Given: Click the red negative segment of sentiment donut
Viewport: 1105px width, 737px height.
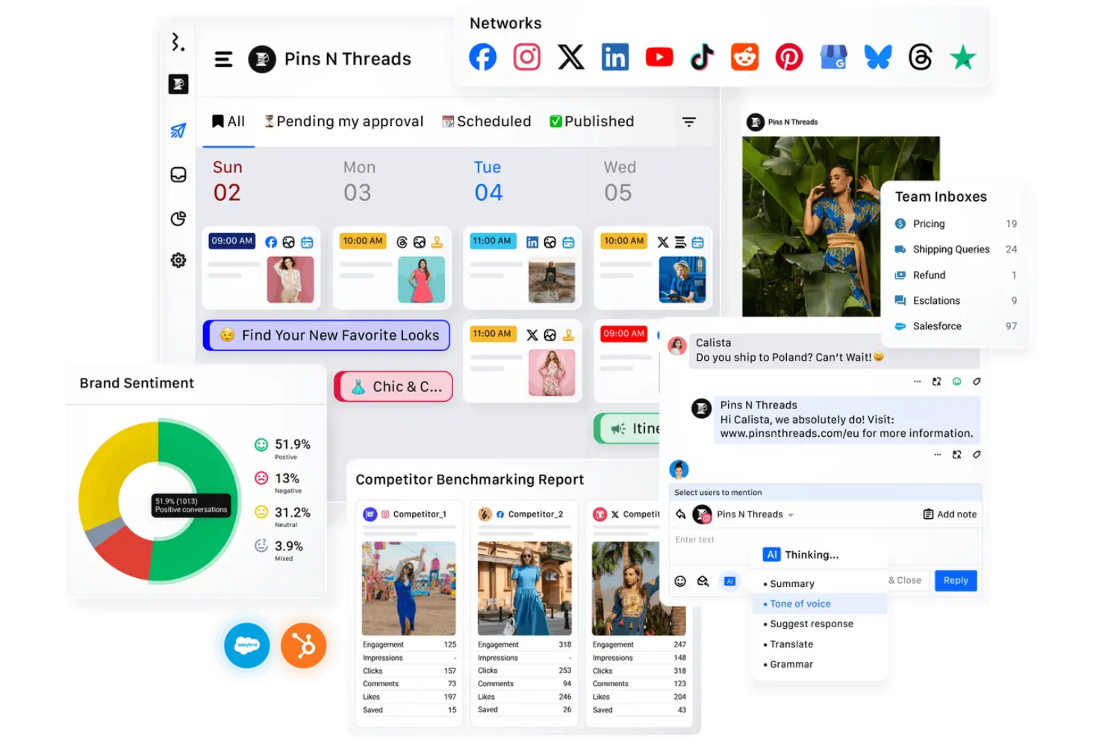Looking at the screenshot, I should tap(125, 554).
